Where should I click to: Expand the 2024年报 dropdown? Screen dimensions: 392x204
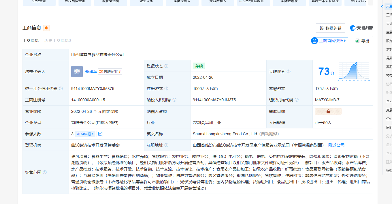click(x=85, y=134)
